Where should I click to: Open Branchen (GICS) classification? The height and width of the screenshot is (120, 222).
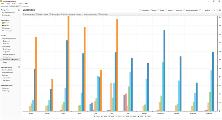7,70
